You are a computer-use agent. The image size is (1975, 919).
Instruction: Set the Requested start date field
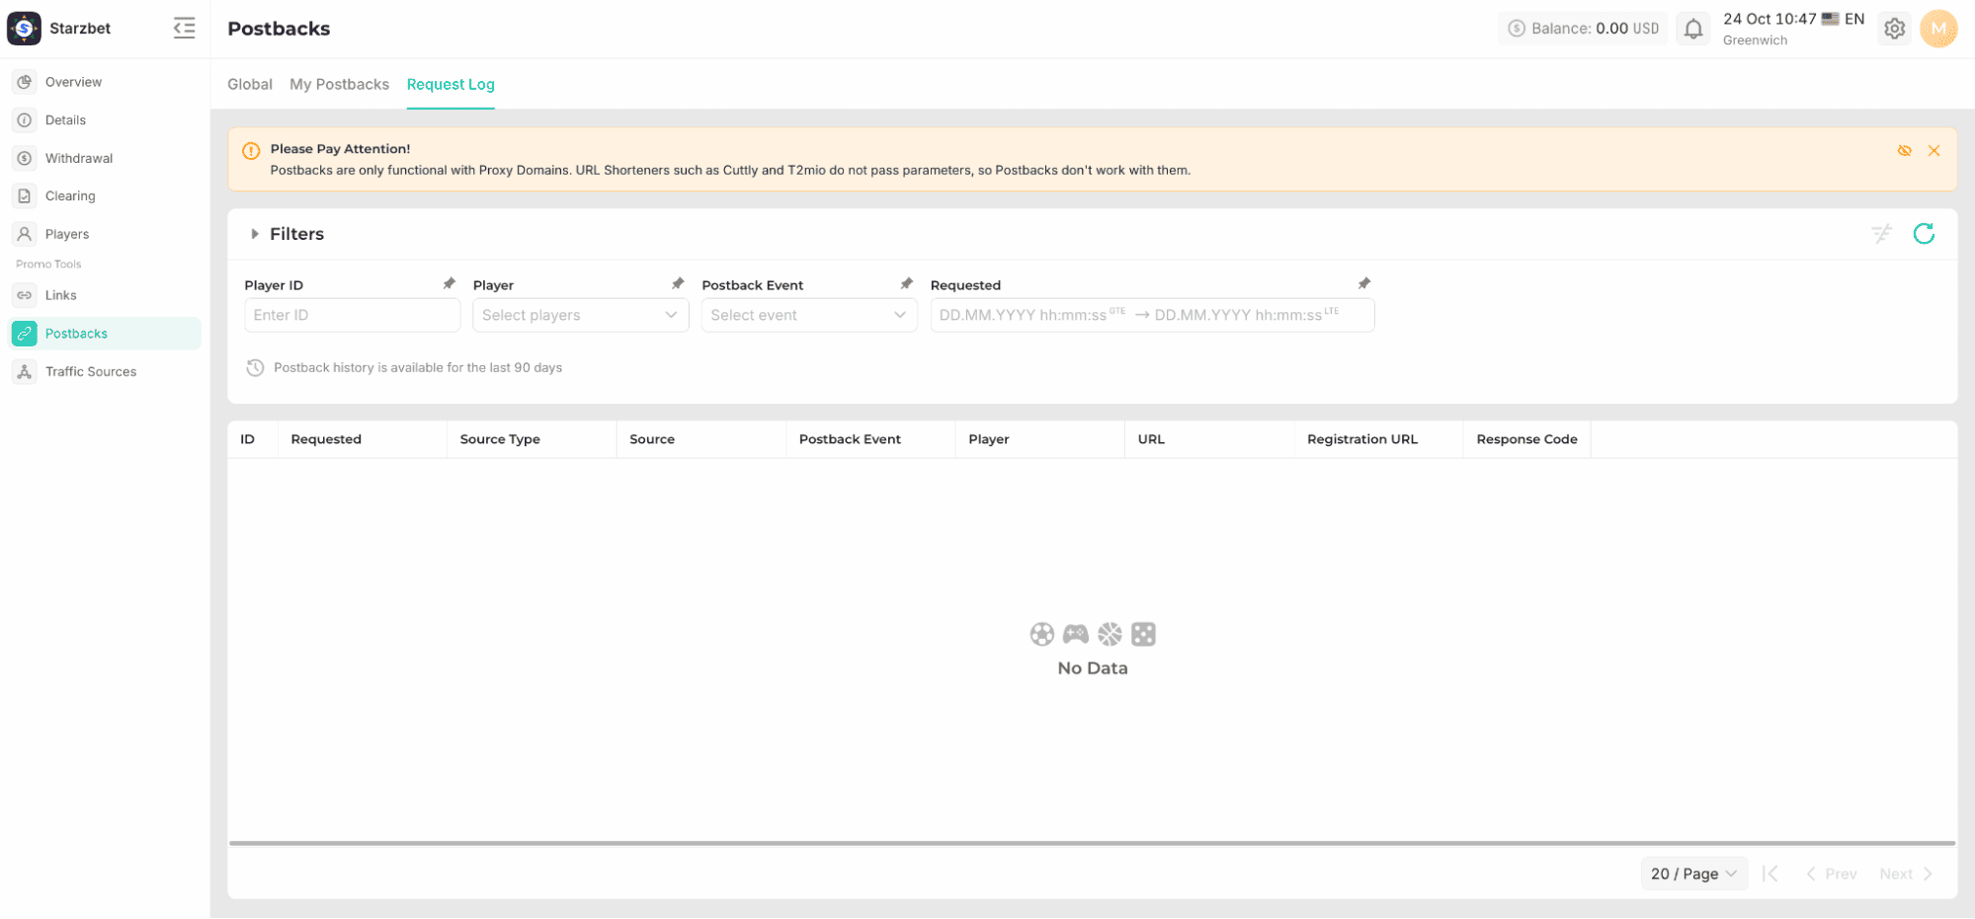point(1030,315)
